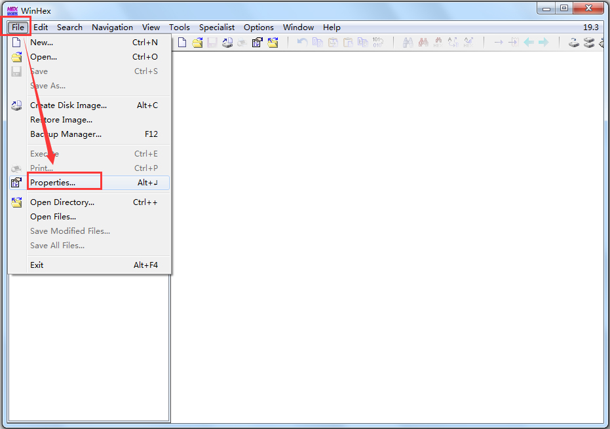Open the File menu
The height and width of the screenshot is (429, 610).
click(x=18, y=28)
